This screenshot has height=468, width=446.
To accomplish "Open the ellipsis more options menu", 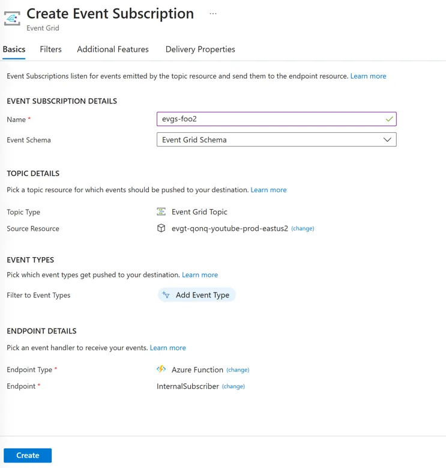I will point(213,14).
